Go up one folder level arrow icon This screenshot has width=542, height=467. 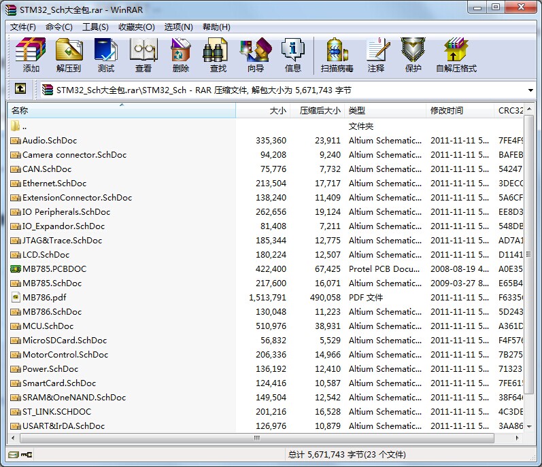tap(20, 89)
